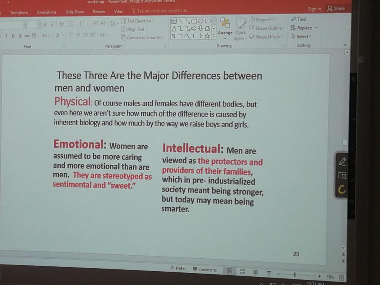
Task: Open the Animations tab
Action: pos(47,12)
